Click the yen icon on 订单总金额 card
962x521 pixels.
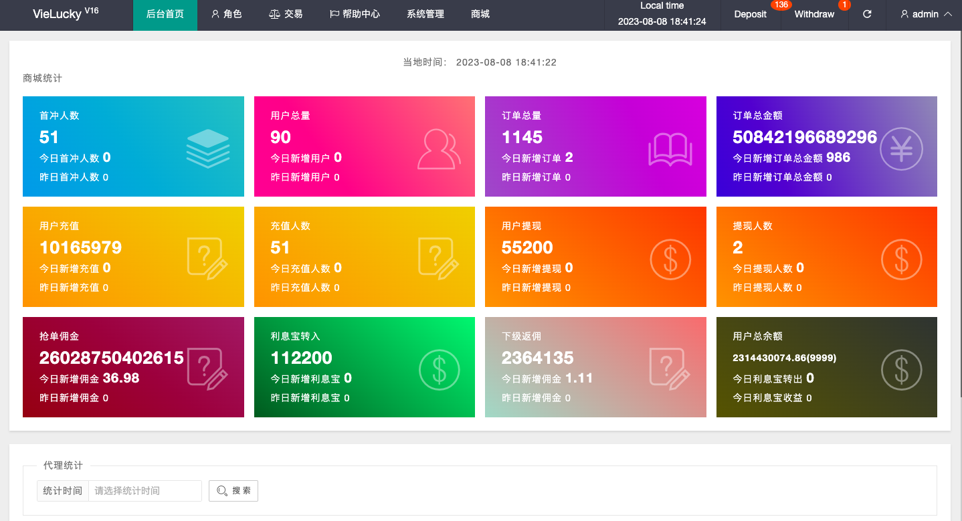tap(901, 148)
